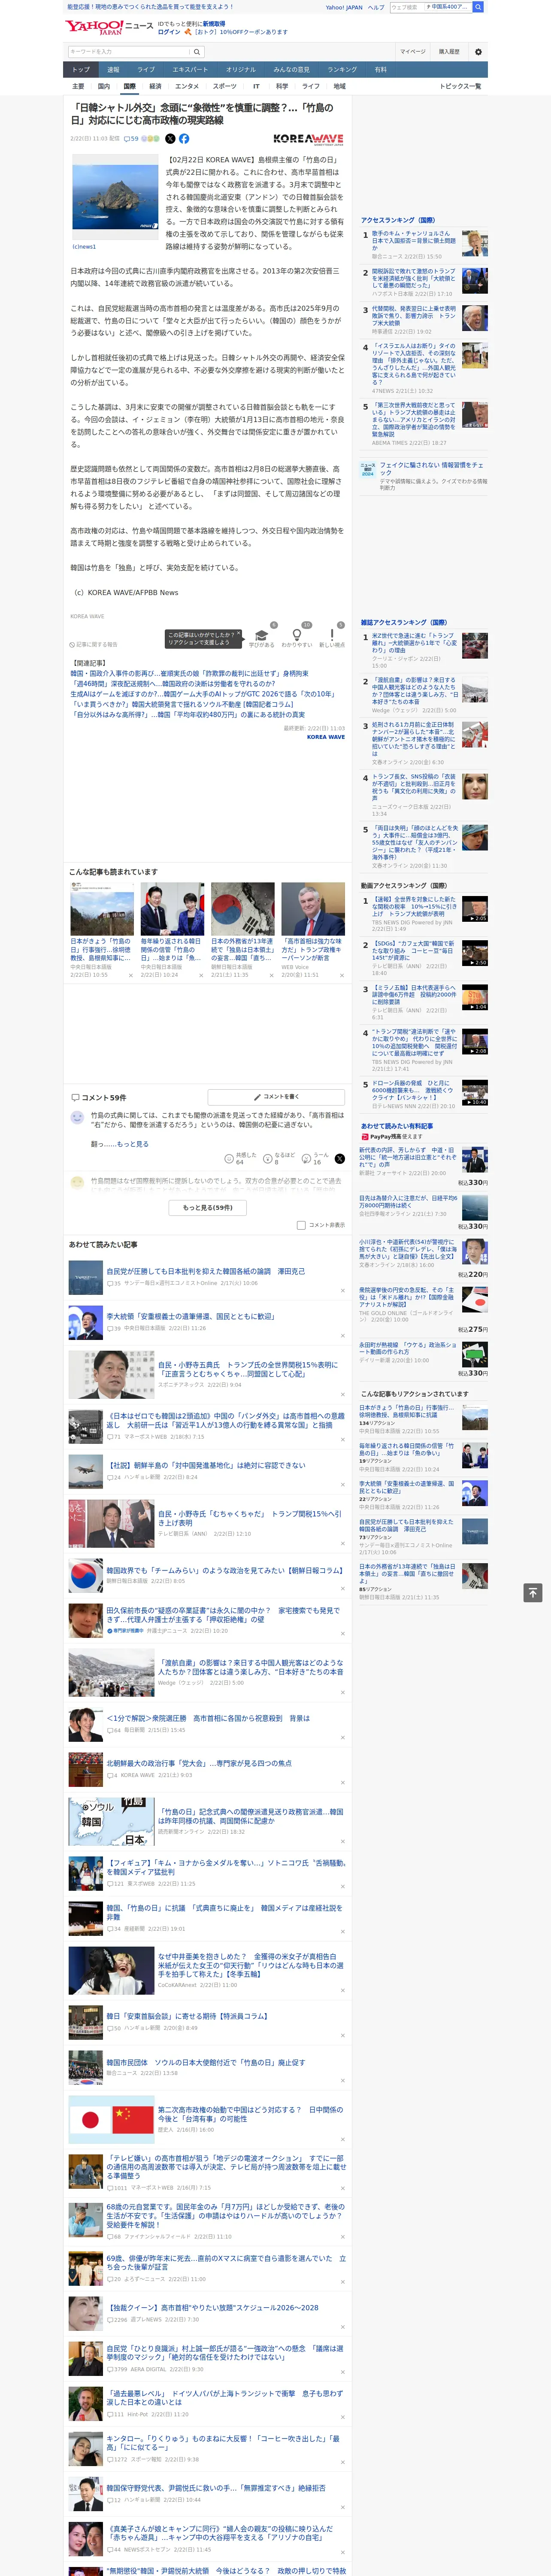The image size is (551, 2576).
Task: Open the エキスパート navigation tab
Action: [190, 70]
